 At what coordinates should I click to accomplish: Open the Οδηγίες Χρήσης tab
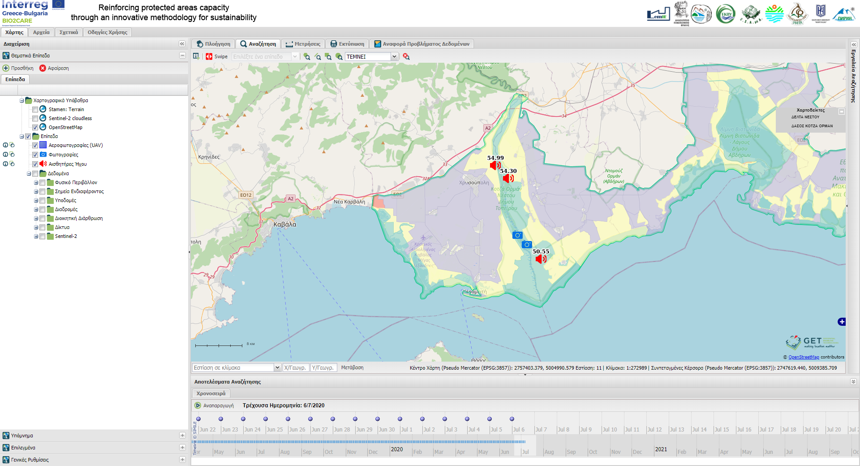[107, 32]
